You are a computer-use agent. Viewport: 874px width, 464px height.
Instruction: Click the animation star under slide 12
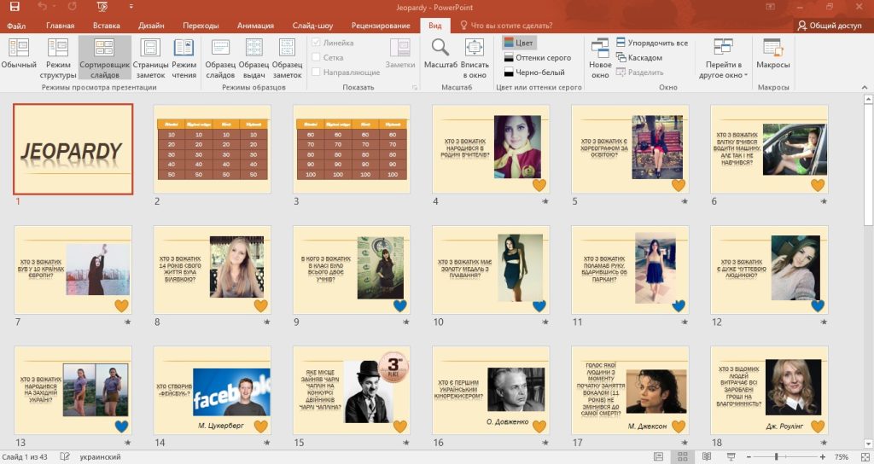[x=824, y=322]
